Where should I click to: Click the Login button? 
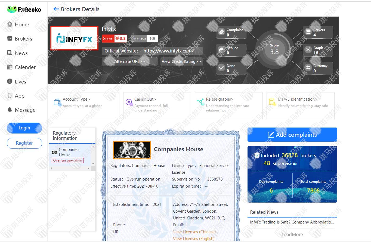click(x=24, y=128)
